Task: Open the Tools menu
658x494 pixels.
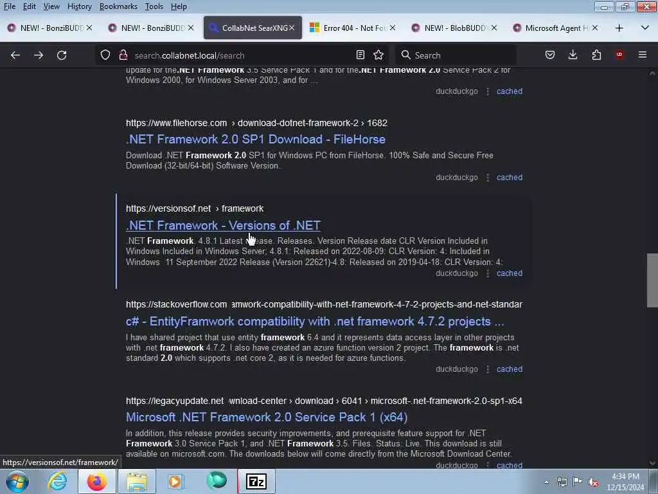Action: click(154, 6)
